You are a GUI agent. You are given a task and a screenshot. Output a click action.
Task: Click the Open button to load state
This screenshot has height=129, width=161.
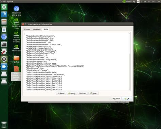[83, 93]
